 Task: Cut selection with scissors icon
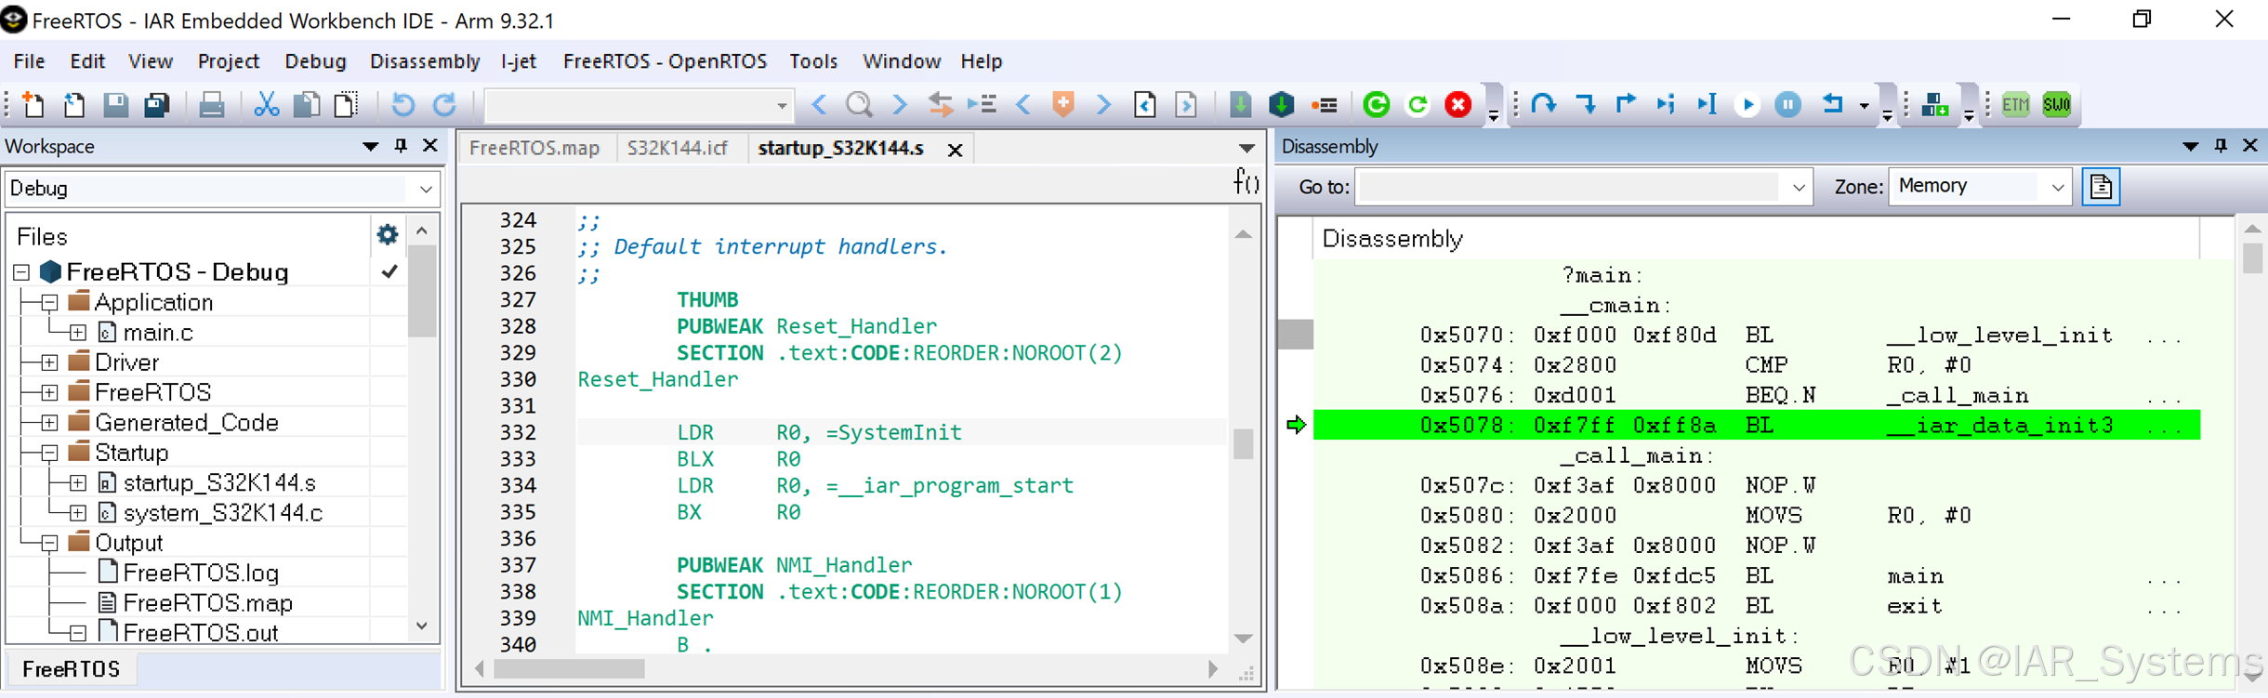267,104
